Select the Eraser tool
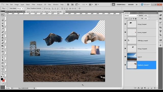The image size is (163, 92). pyautogui.click(x=3, y=43)
